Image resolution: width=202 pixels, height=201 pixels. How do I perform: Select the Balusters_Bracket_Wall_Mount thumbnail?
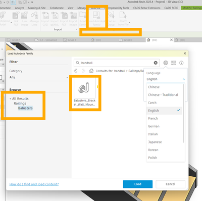[85, 92]
